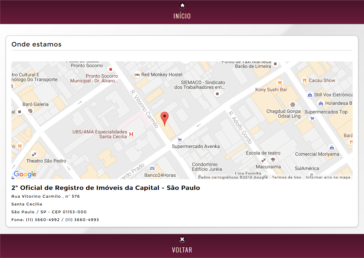
Task: Select the Supermercado Avenka map label
Action: tap(196, 147)
